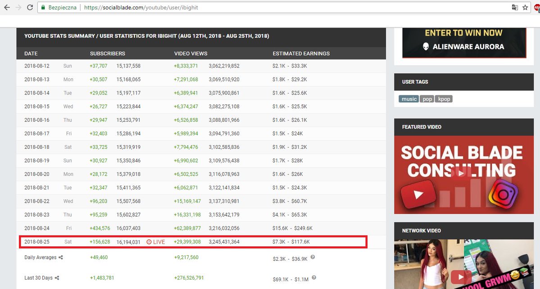Image resolution: width=540 pixels, height=289 pixels.
Task: Click the USER TAGS panel heading
Action: 415,82
